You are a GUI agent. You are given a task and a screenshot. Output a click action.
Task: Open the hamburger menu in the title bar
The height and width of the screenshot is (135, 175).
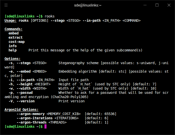click(x=6, y=5)
